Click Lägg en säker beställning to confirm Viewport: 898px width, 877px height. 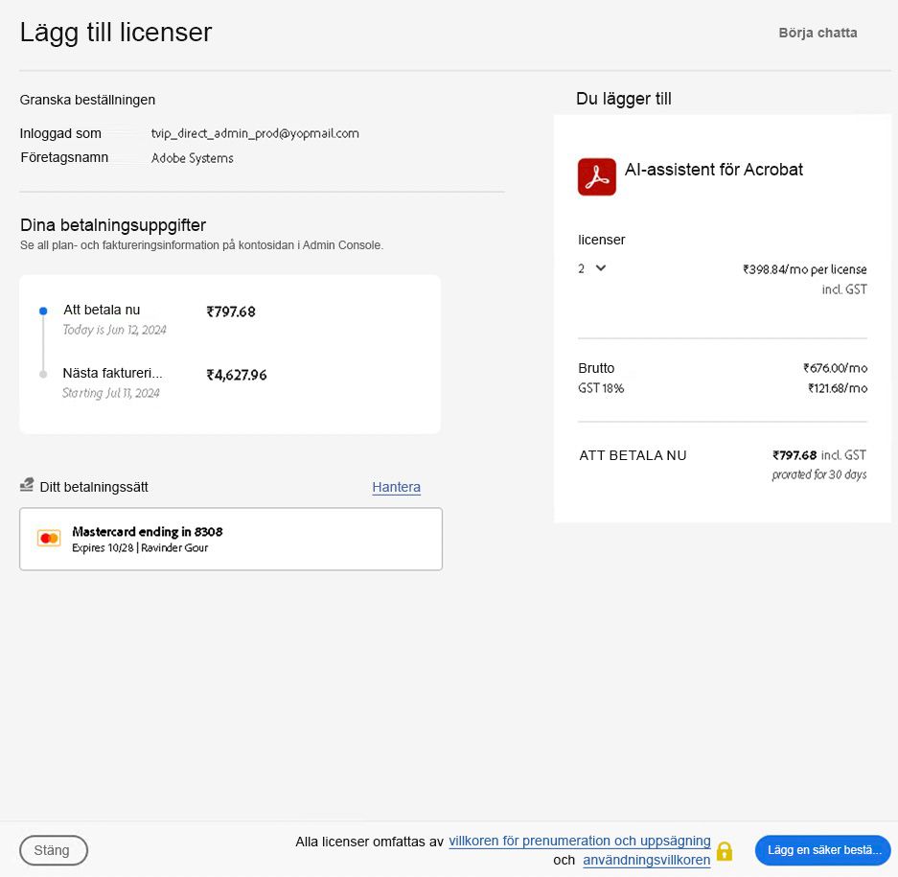(x=822, y=850)
